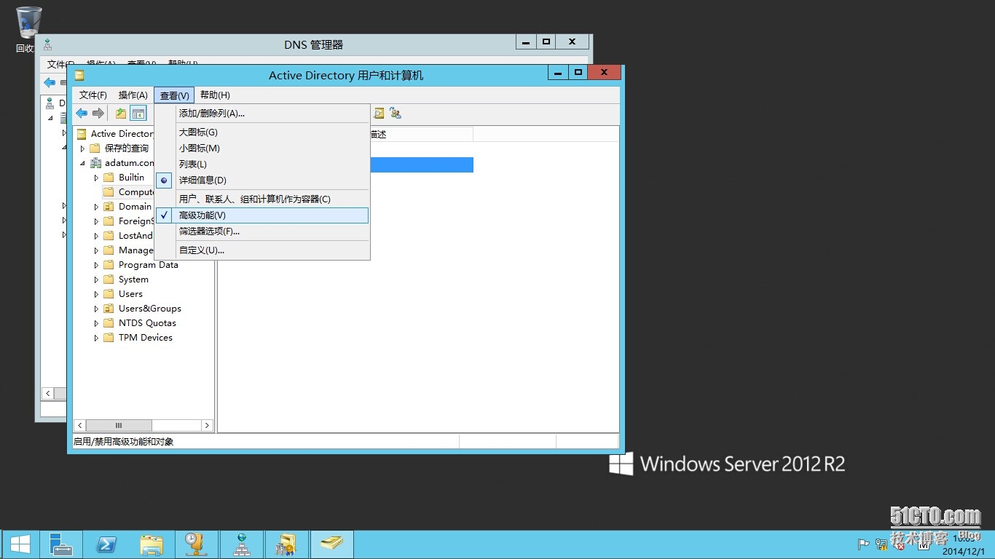Image resolution: width=995 pixels, height=559 pixels.
Task: Click the DNS Manager scroll left arrow
Action: coord(48,394)
